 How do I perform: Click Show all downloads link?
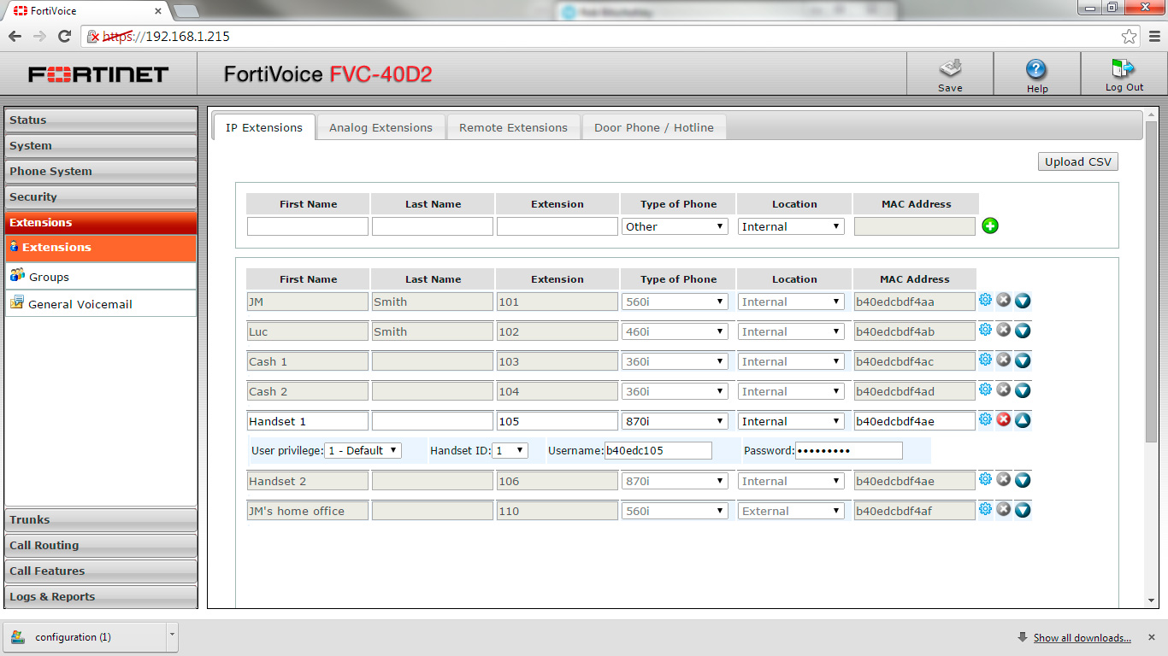pyautogui.click(x=1082, y=638)
